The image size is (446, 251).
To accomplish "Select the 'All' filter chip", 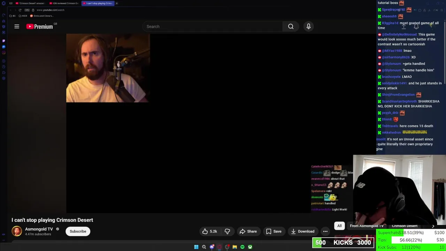I will [x=339, y=226].
